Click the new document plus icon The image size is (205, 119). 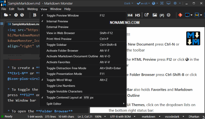16,15
